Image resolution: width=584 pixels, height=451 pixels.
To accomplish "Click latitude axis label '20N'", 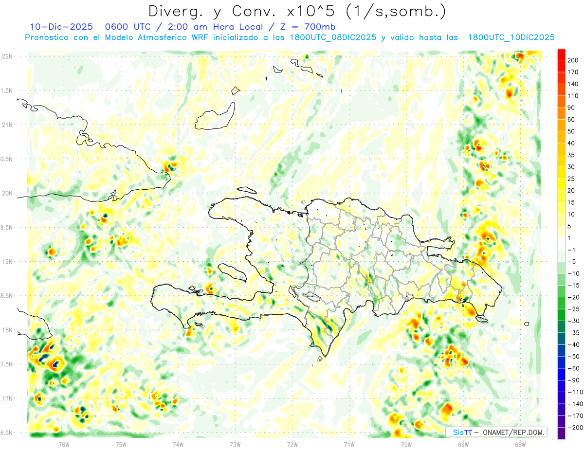I will tap(7, 193).
